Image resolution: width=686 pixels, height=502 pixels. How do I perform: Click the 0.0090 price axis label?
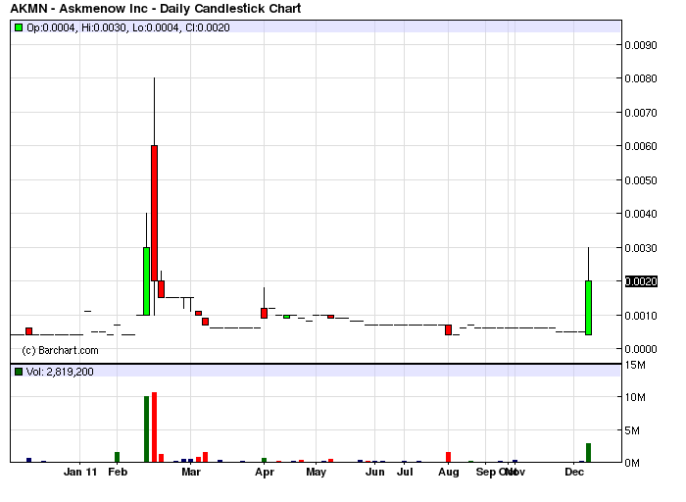click(641, 45)
